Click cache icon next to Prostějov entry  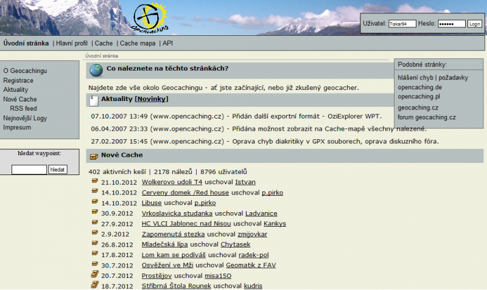coord(95,275)
